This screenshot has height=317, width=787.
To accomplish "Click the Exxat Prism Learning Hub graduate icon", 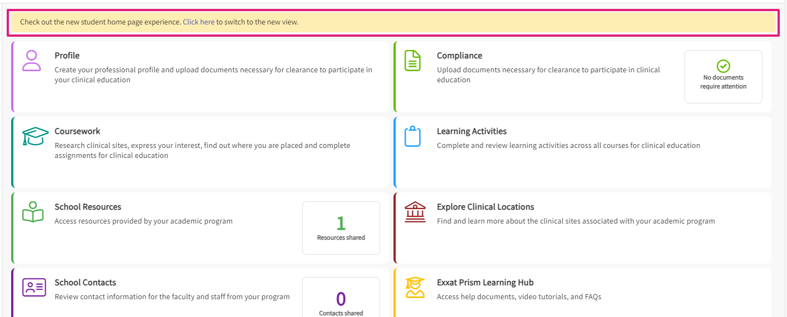I will coord(415,288).
